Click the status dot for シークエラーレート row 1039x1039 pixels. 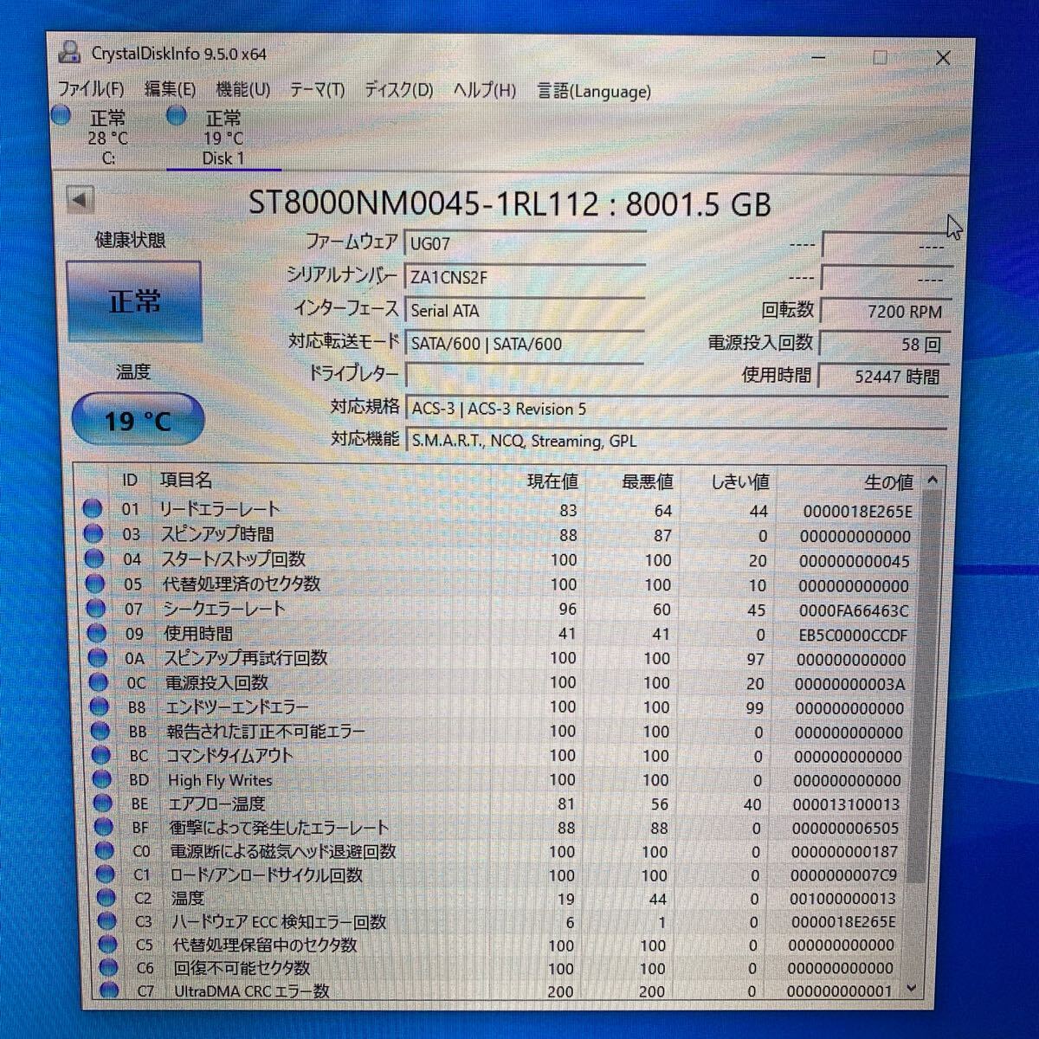tap(96, 610)
